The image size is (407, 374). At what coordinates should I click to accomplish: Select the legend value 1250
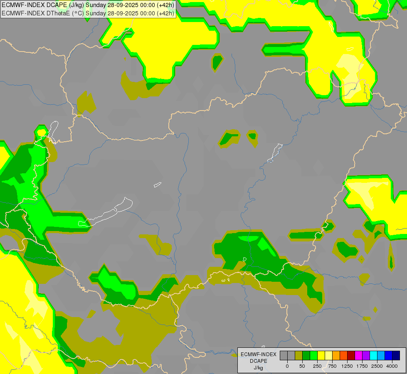(x=347, y=366)
